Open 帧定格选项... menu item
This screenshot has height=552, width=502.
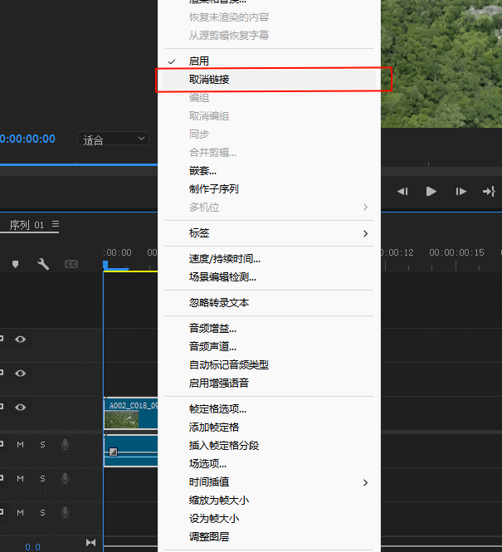(269, 409)
